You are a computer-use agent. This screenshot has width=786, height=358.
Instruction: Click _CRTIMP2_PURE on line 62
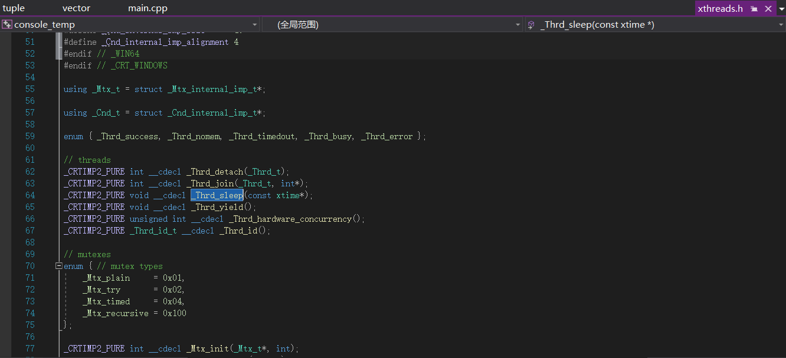(x=94, y=172)
